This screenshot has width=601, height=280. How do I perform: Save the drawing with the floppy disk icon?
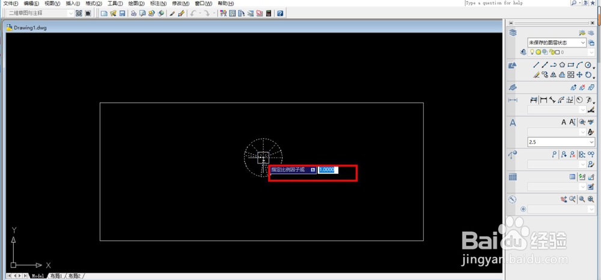tap(122, 13)
